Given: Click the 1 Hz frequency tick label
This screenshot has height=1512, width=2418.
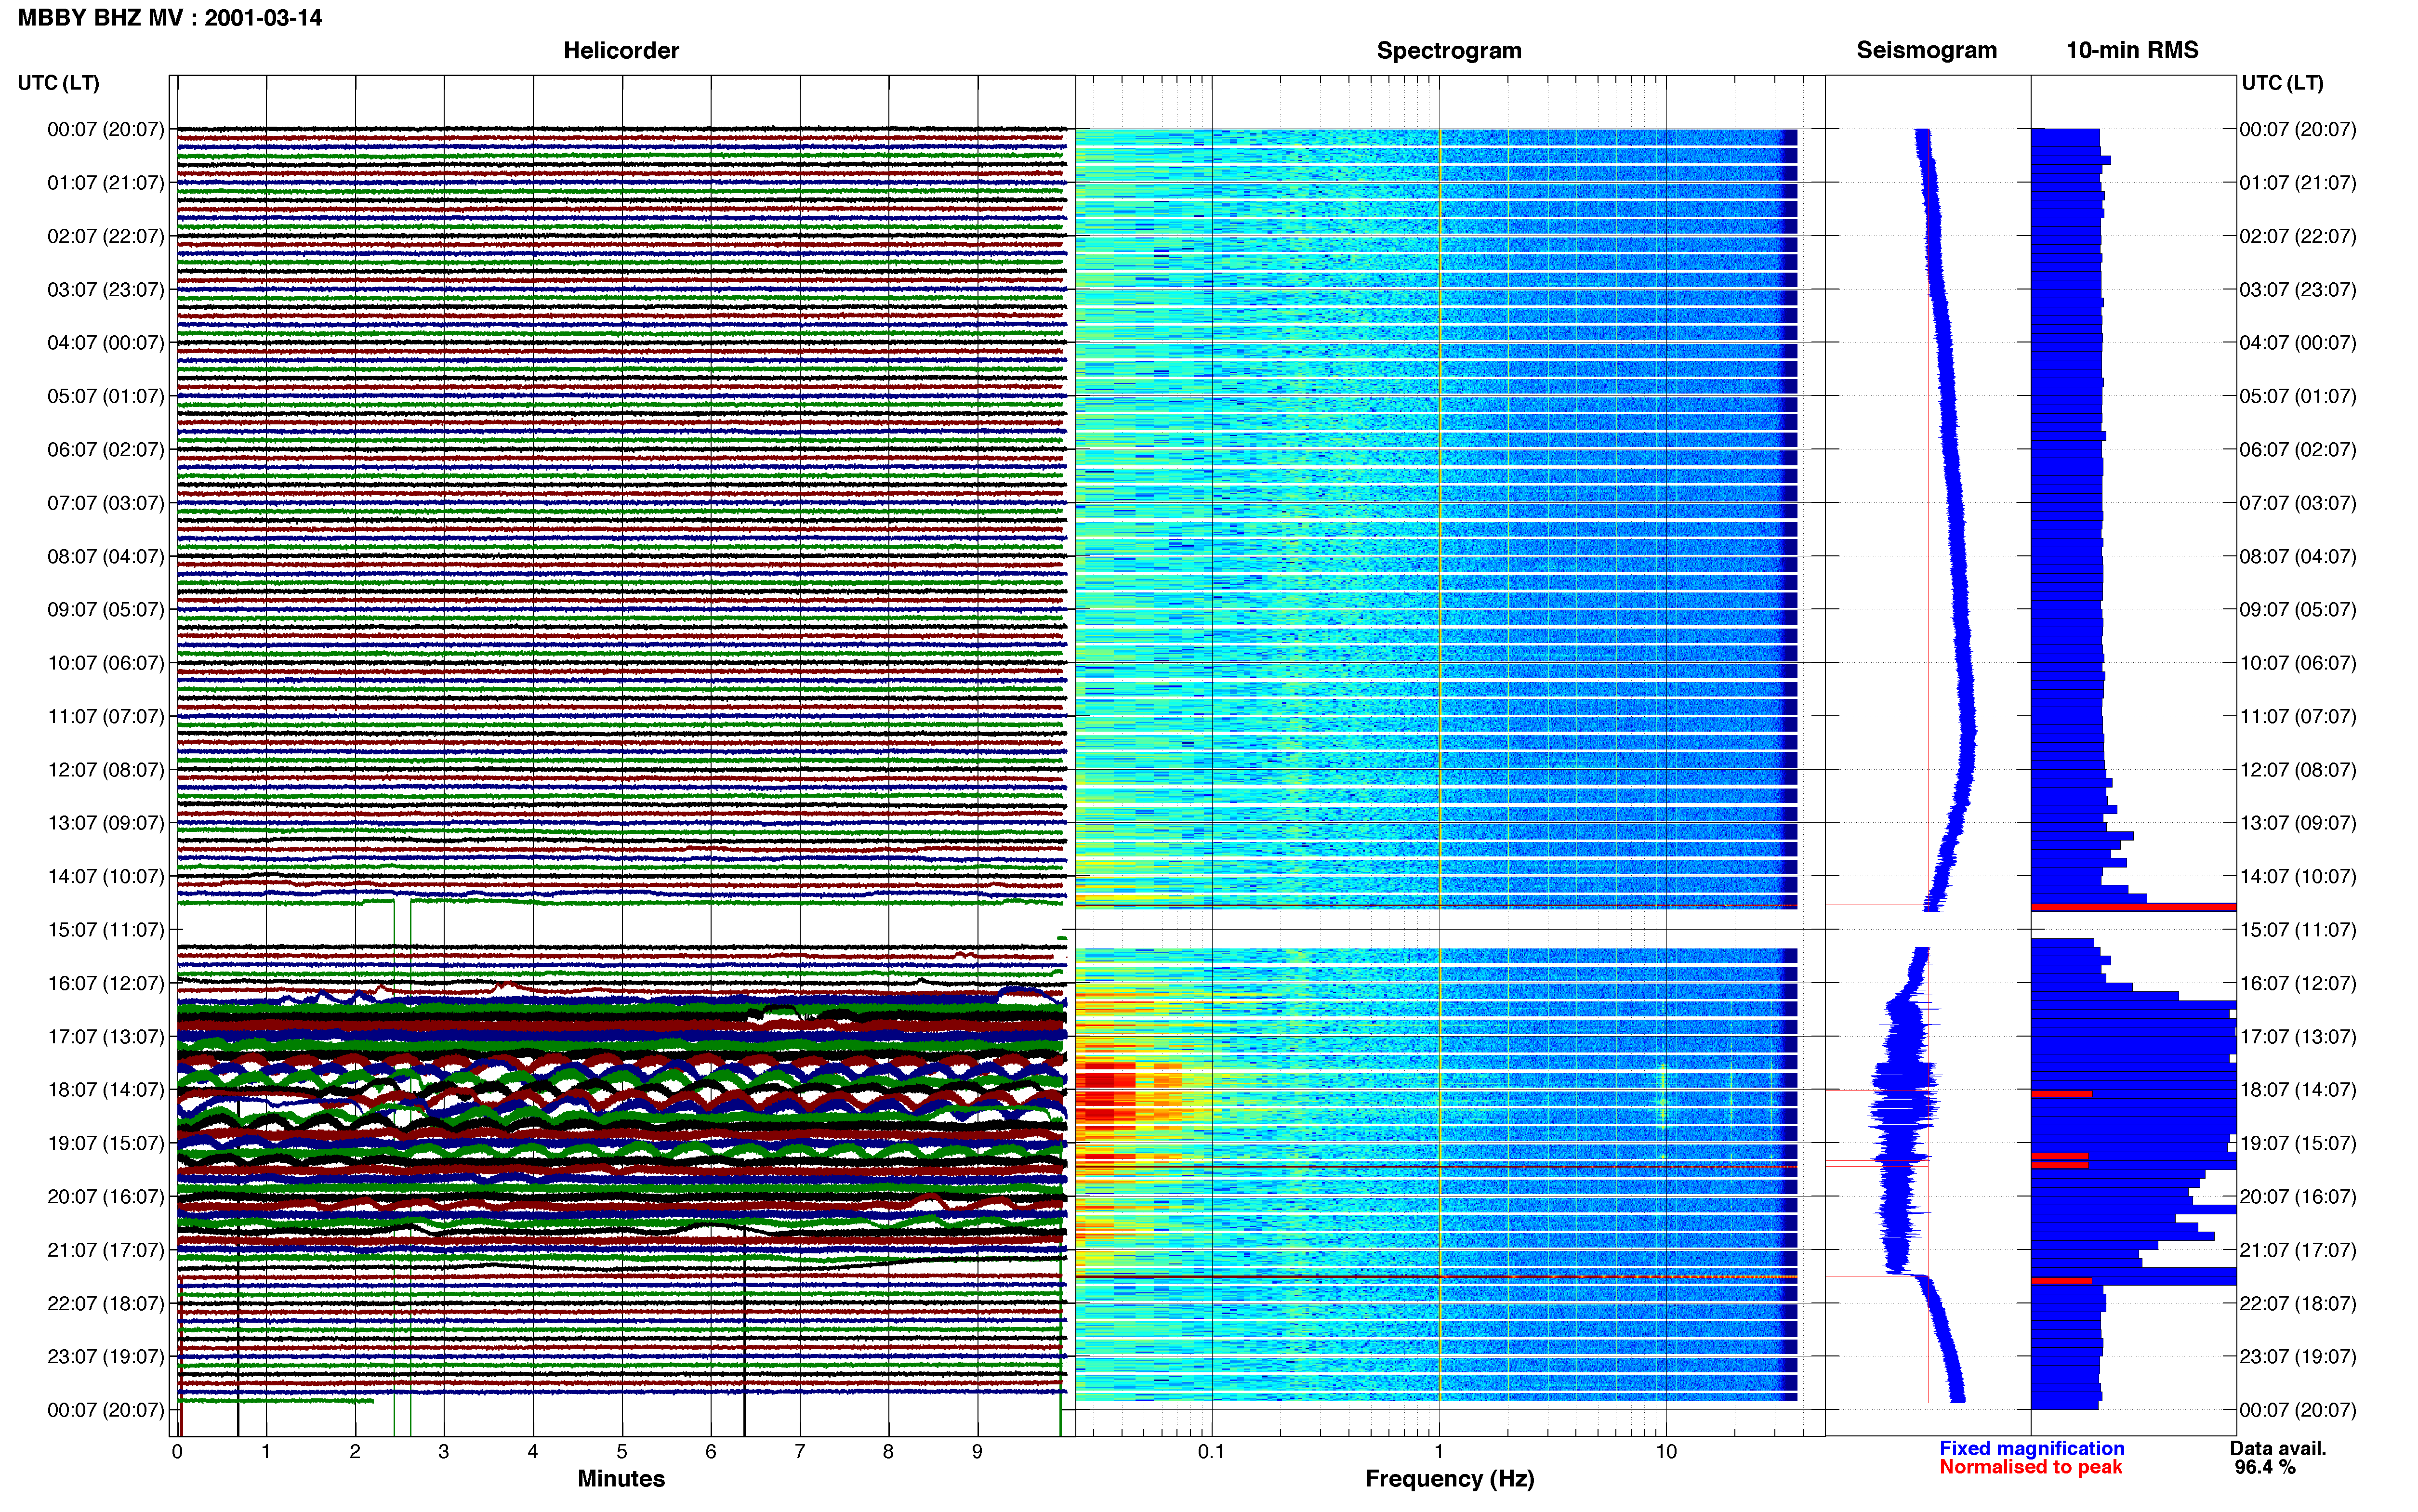Looking at the screenshot, I should point(1439,1452).
